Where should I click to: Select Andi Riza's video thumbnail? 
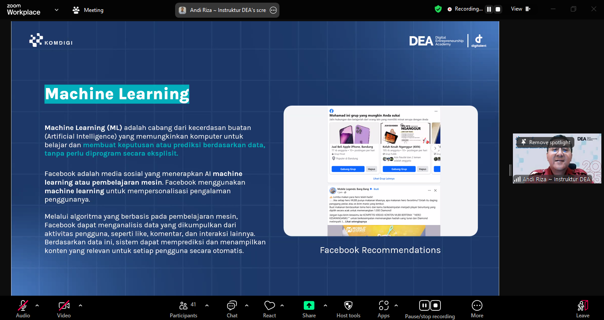(x=557, y=158)
